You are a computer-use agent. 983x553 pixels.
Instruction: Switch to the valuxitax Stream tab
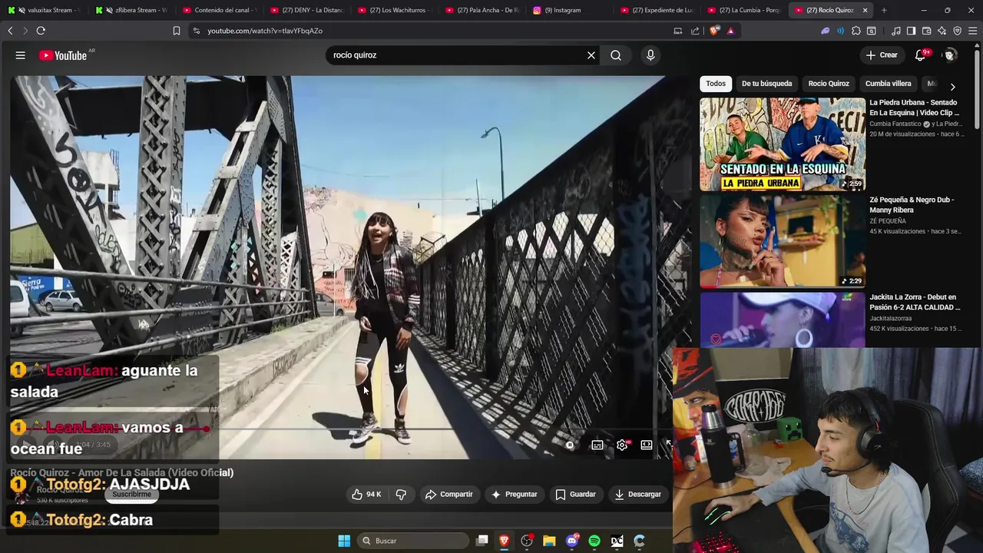tap(44, 10)
